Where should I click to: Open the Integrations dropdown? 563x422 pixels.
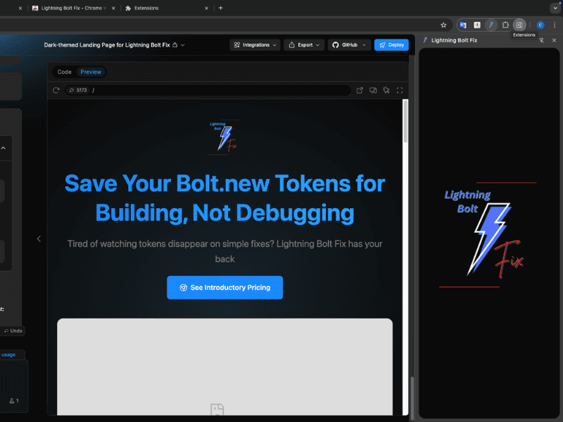255,44
